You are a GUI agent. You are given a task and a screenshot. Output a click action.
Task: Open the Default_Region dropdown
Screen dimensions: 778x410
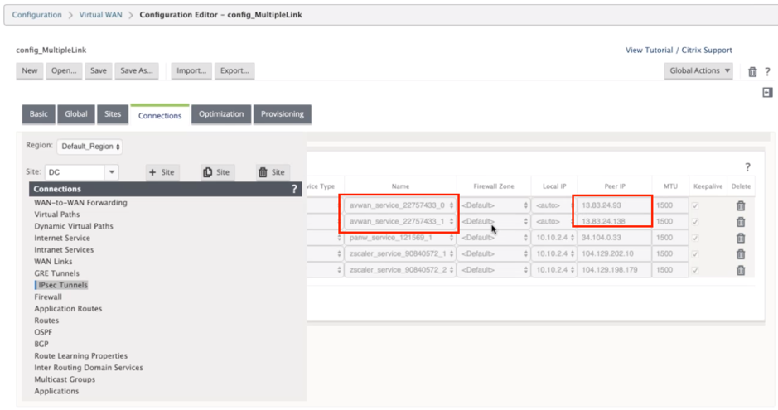click(x=89, y=147)
